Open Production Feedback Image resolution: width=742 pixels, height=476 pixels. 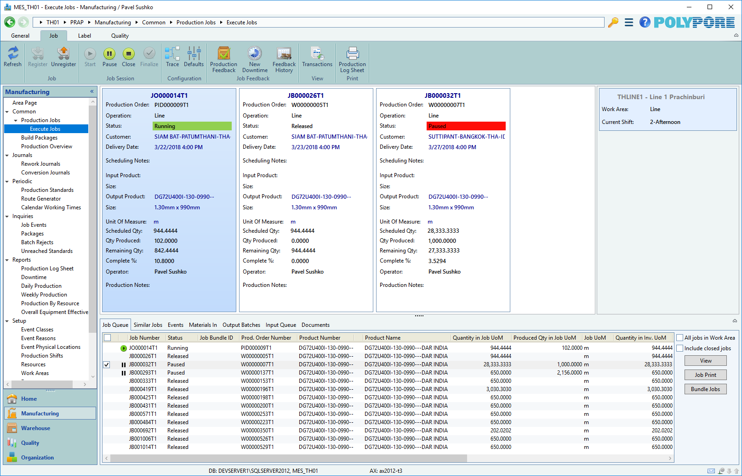[x=224, y=60]
